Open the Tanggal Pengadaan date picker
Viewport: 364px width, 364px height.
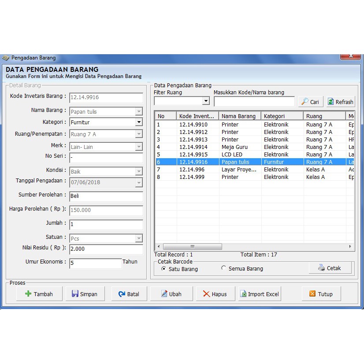[139, 183]
